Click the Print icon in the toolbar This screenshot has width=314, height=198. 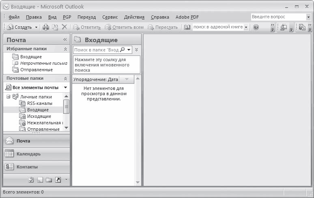point(46,27)
